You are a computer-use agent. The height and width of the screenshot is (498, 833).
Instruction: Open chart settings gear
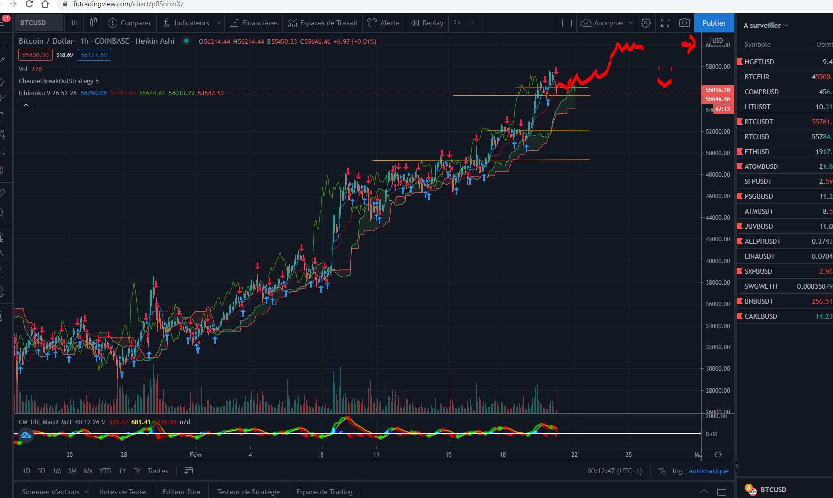[x=646, y=23]
